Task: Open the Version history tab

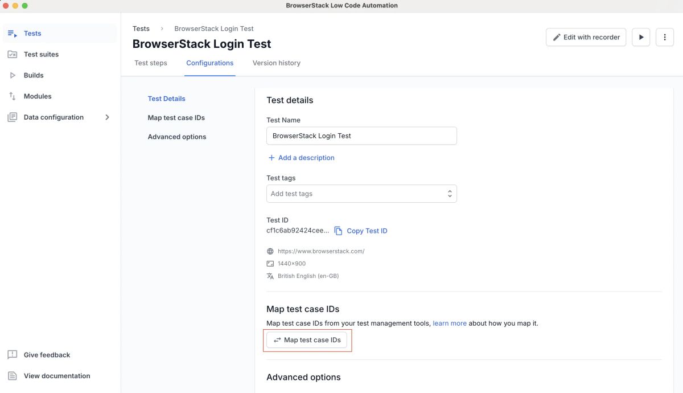Action: coord(276,63)
